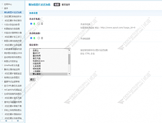This screenshot has height=123, width=162.
Task: Open 今日头条自动收录 plugin entry
Action: point(12,25)
